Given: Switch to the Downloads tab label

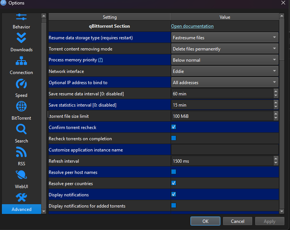Looking at the screenshot, I should [x=21, y=49].
